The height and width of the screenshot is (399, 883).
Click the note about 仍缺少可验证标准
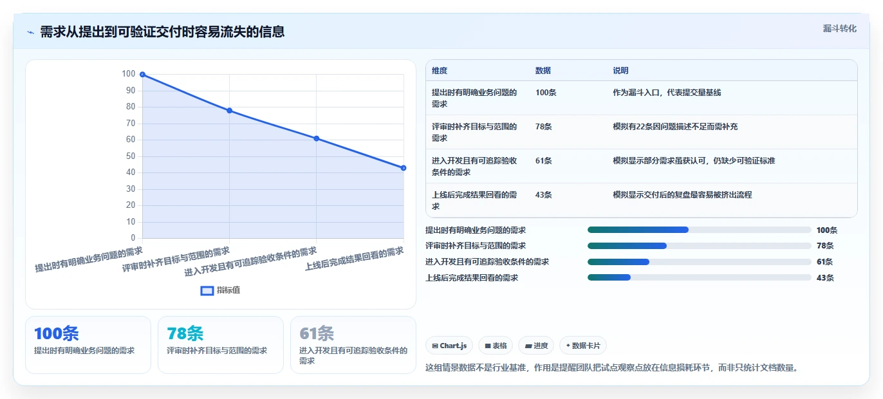point(694,161)
